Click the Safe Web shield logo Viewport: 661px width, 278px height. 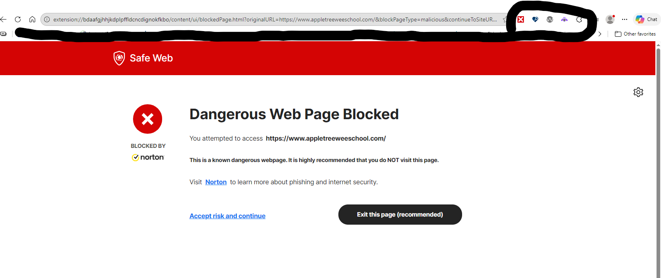click(x=119, y=58)
